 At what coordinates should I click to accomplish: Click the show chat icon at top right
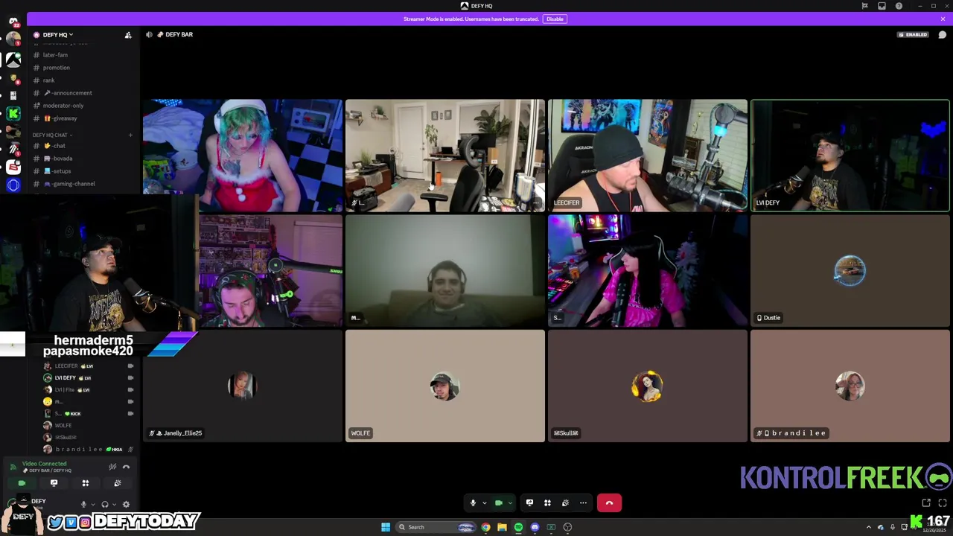tap(942, 35)
